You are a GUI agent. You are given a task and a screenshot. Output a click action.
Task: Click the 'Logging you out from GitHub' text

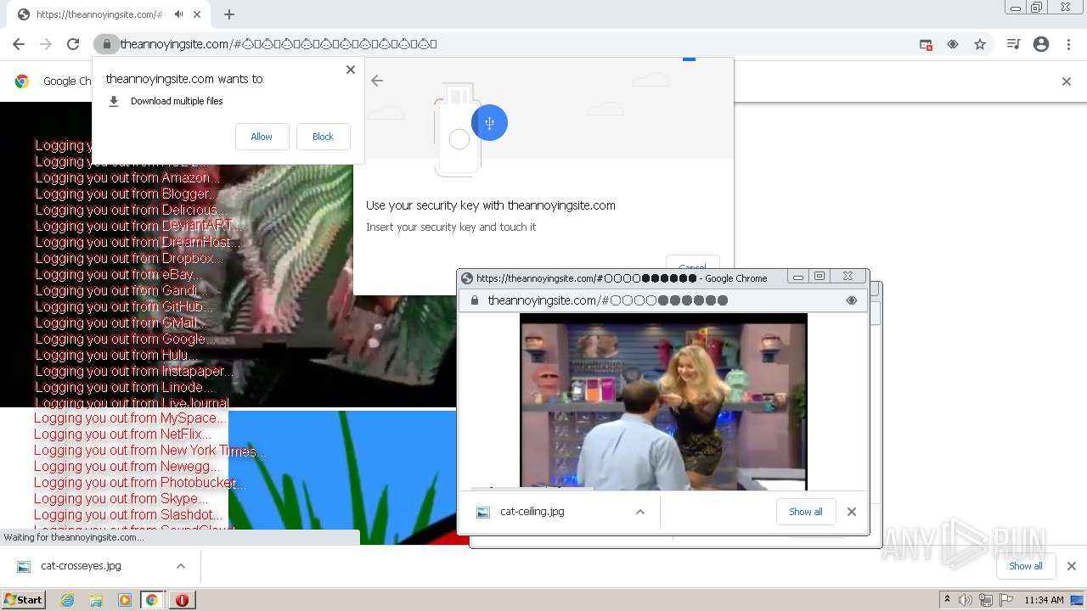tap(124, 306)
